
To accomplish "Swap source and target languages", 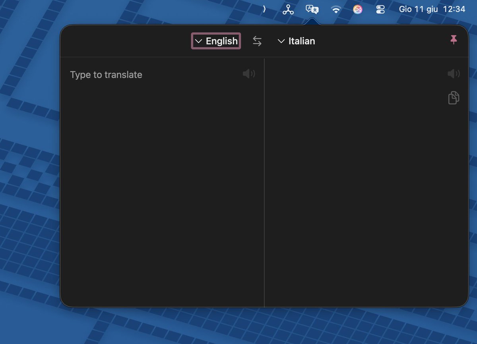I will pyautogui.click(x=257, y=41).
